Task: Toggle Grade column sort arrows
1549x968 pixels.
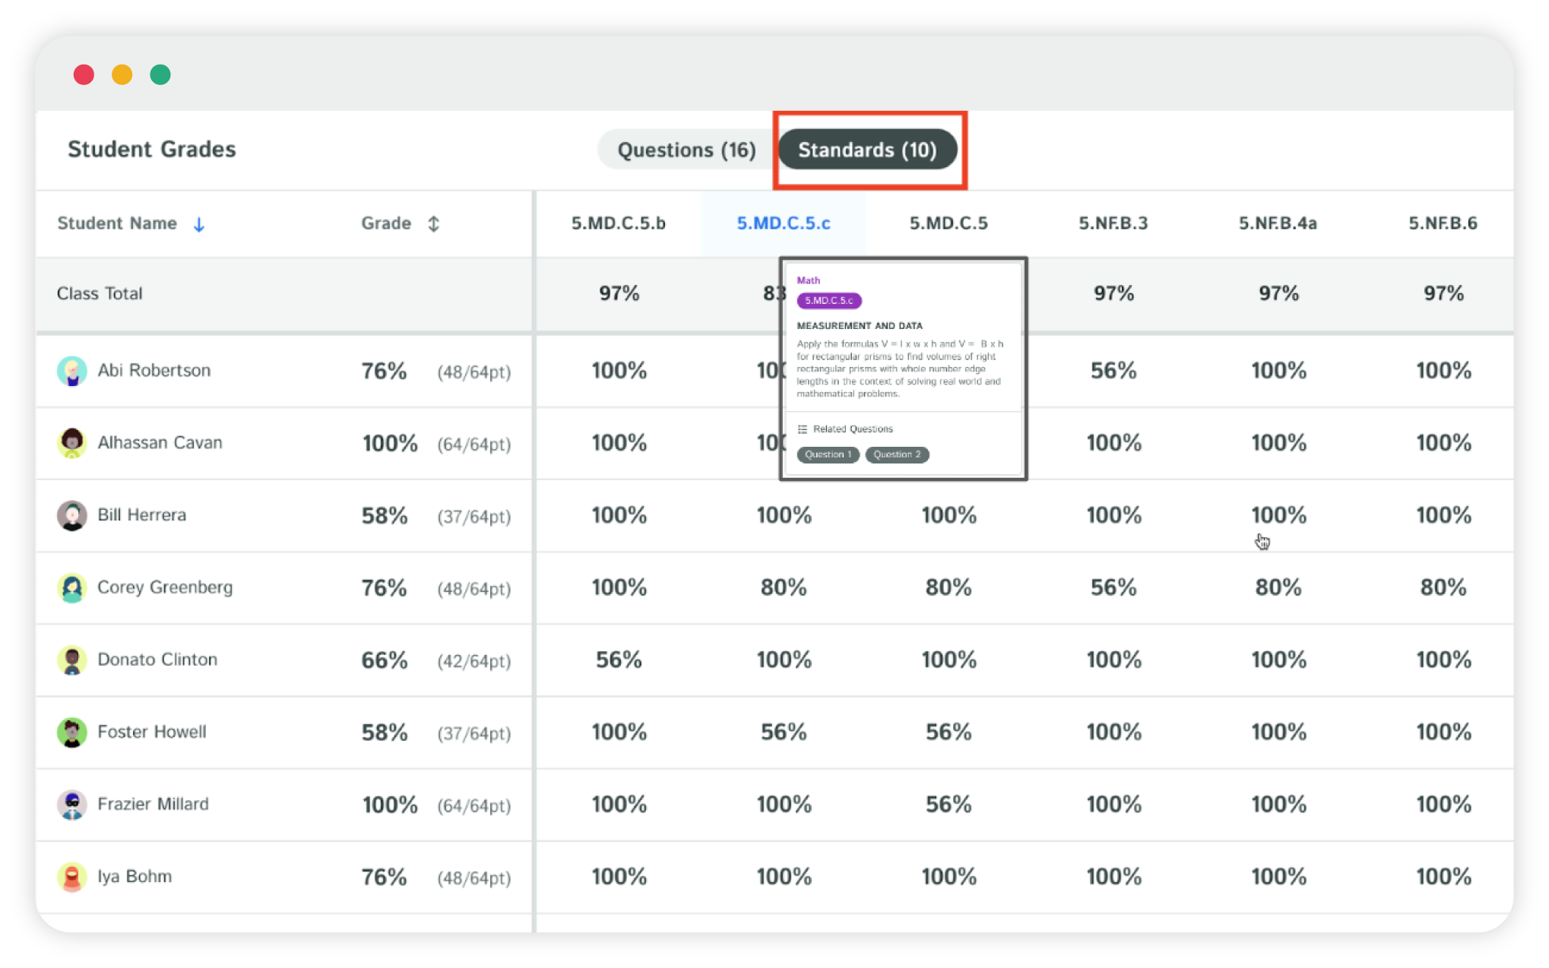Action: click(x=433, y=223)
